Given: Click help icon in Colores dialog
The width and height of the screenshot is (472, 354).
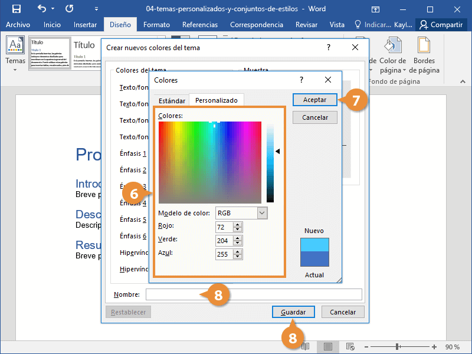Looking at the screenshot, I should coord(301,80).
